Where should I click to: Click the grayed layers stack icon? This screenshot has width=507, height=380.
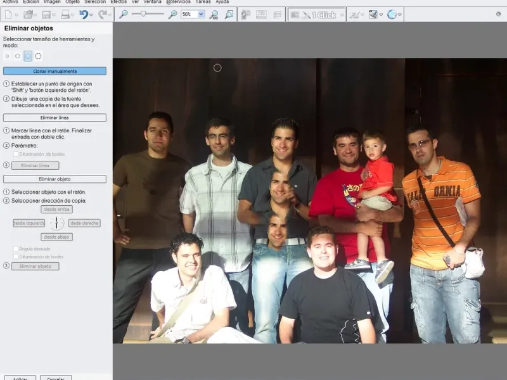tap(277, 15)
